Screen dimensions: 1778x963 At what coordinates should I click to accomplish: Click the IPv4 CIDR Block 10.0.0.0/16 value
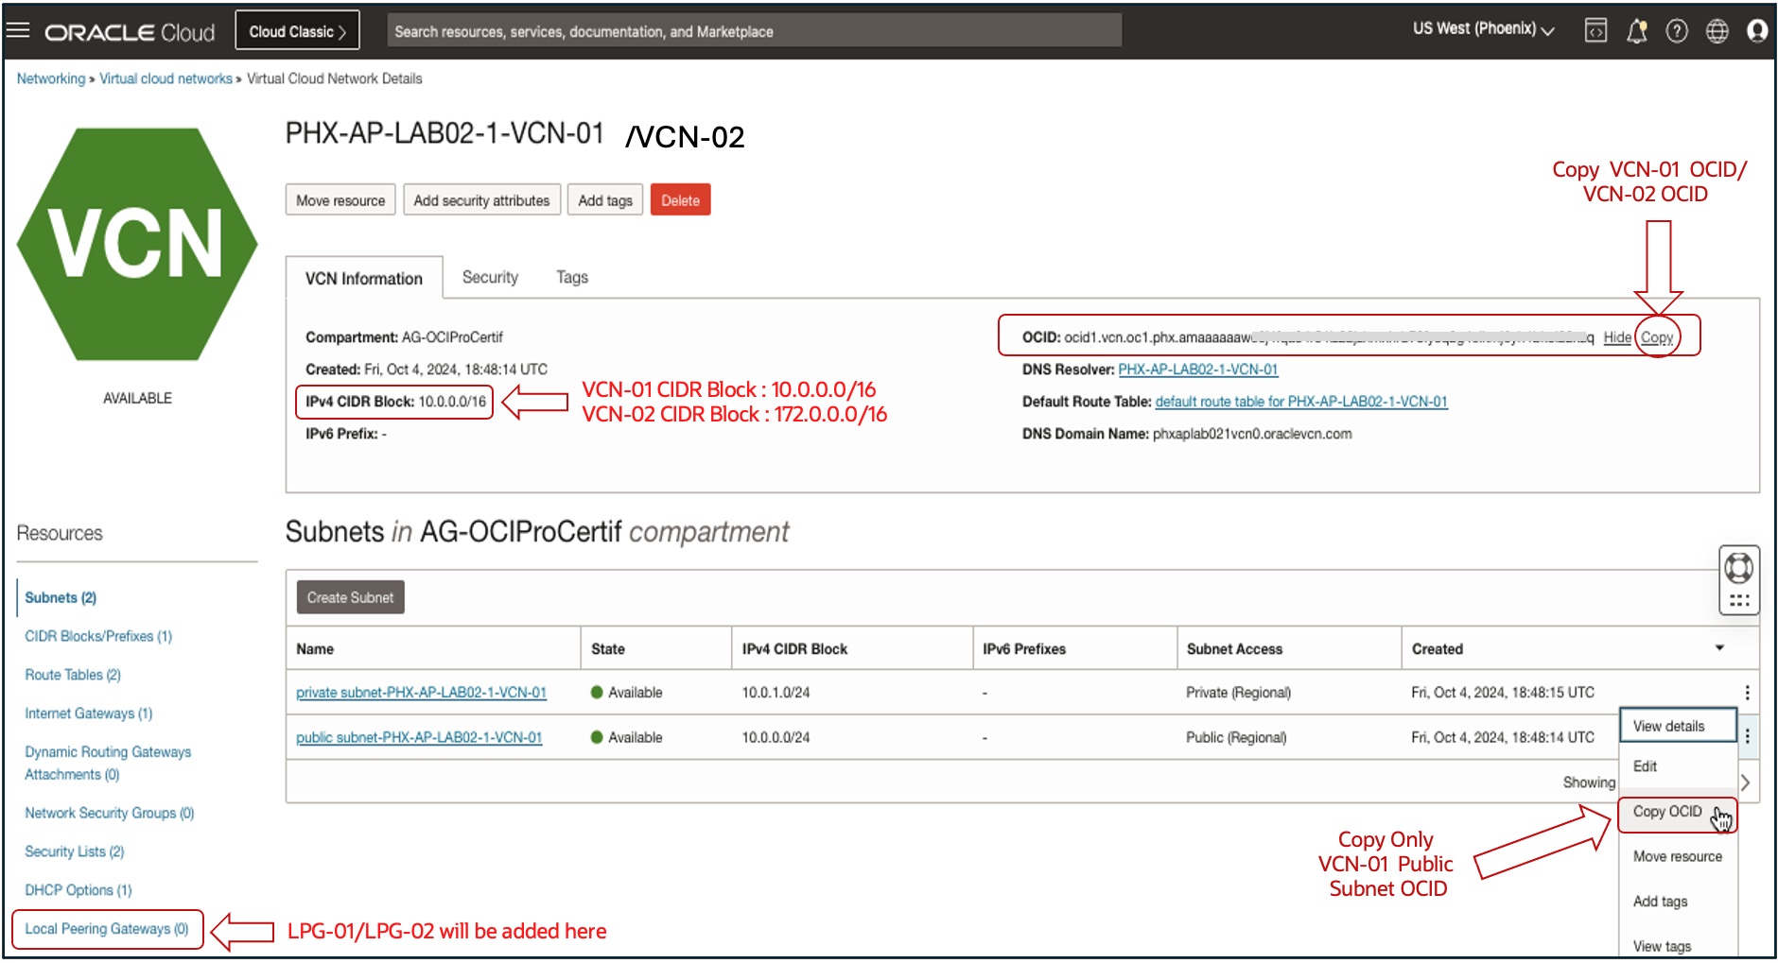tap(452, 402)
